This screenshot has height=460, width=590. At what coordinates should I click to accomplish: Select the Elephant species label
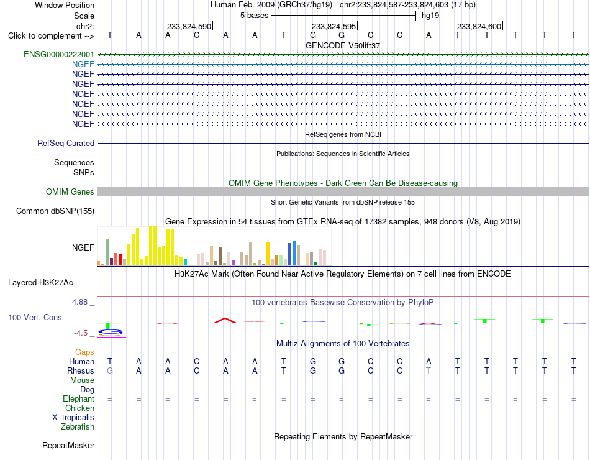coord(79,398)
